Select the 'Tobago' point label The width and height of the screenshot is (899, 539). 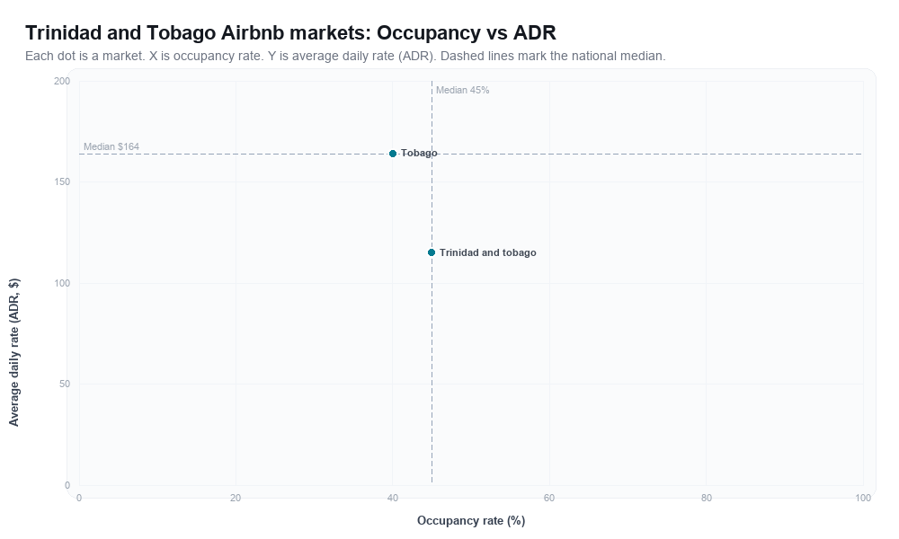(x=419, y=153)
